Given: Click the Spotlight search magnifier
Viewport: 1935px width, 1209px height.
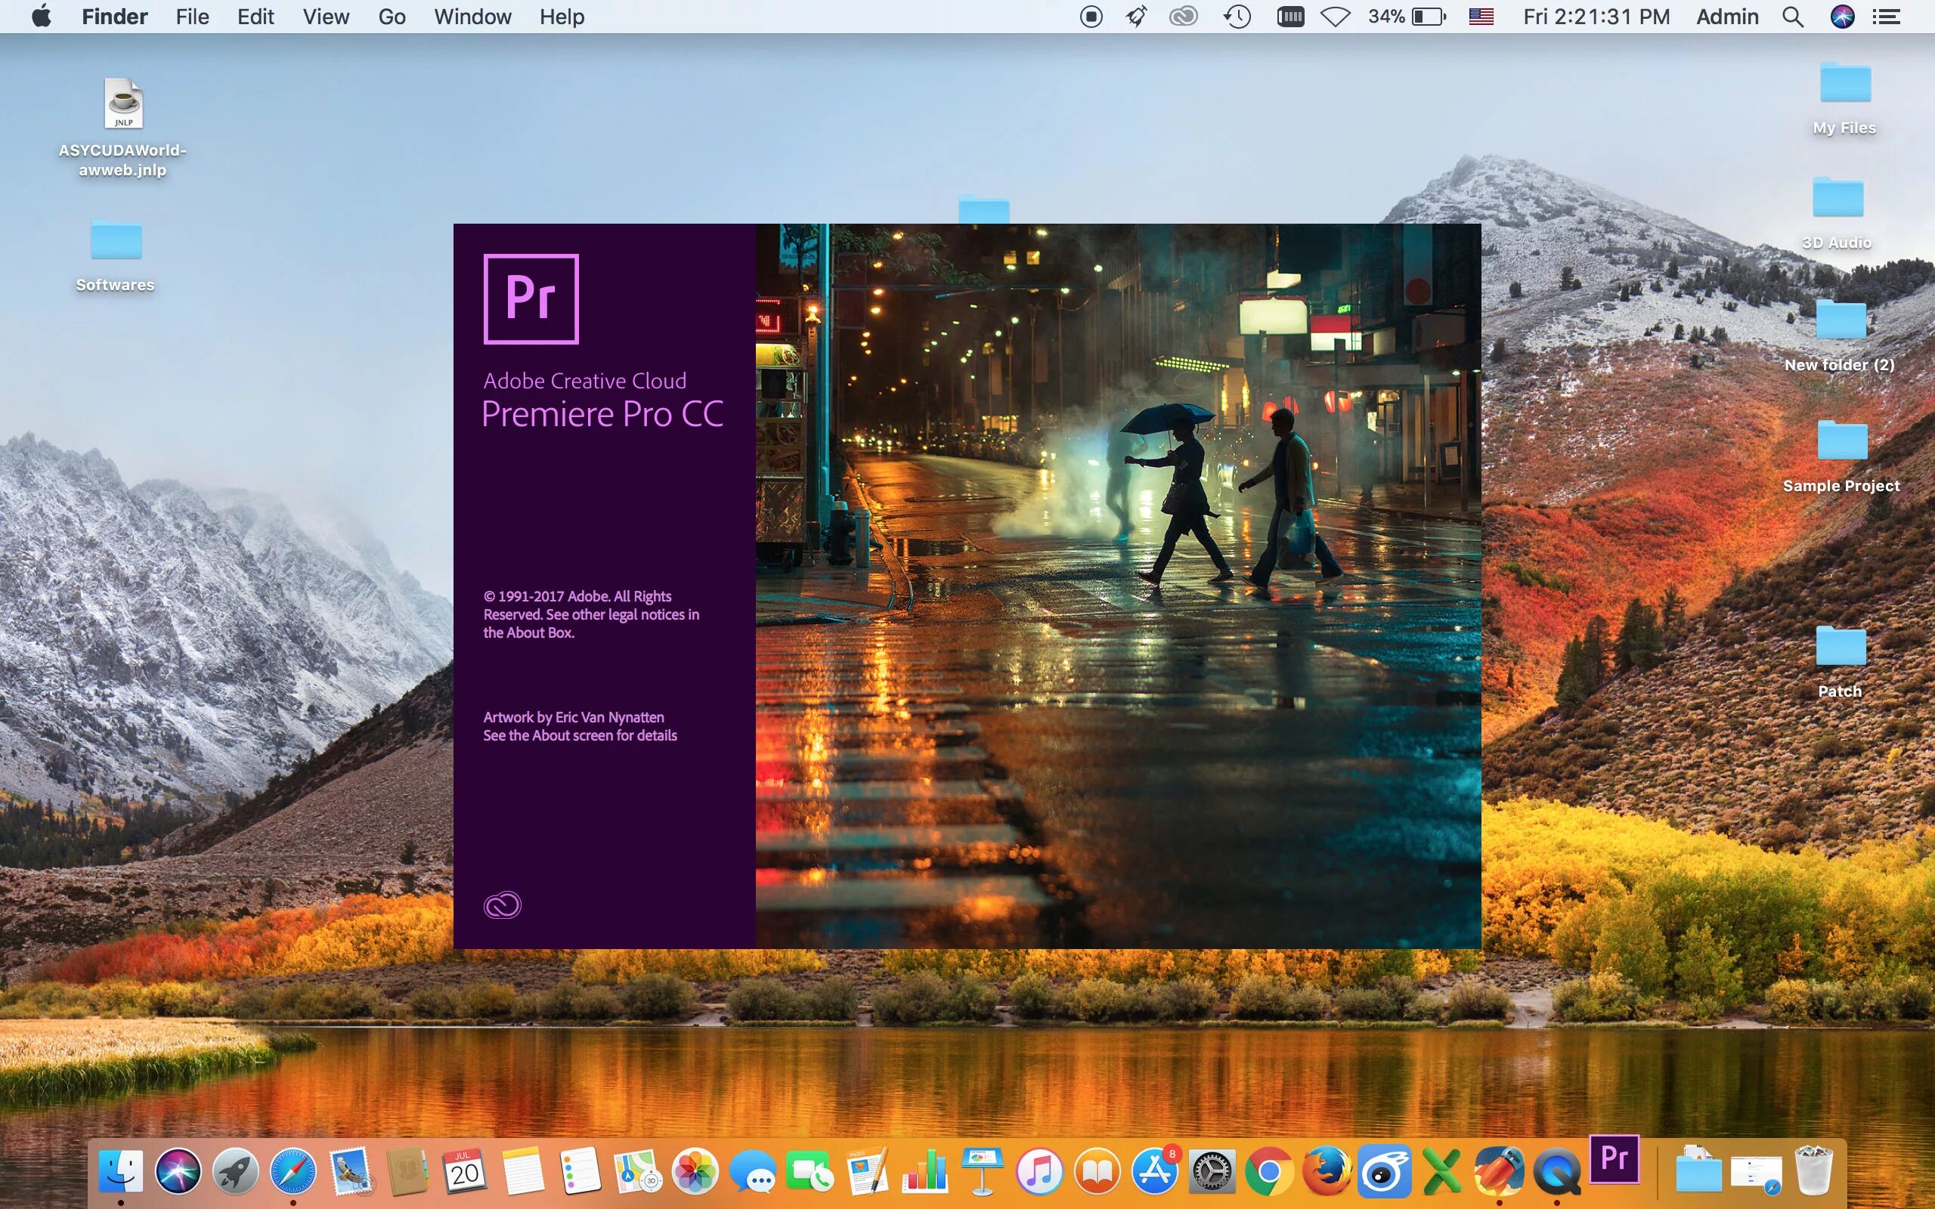Looking at the screenshot, I should coord(1793,17).
